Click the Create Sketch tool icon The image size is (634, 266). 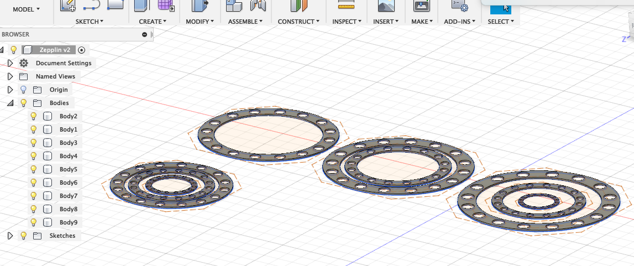(x=68, y=6)
